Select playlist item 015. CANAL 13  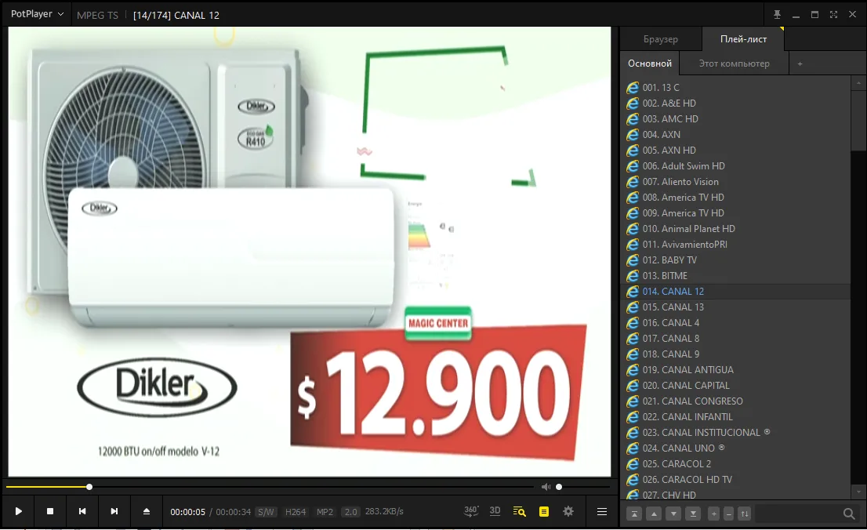735,307
